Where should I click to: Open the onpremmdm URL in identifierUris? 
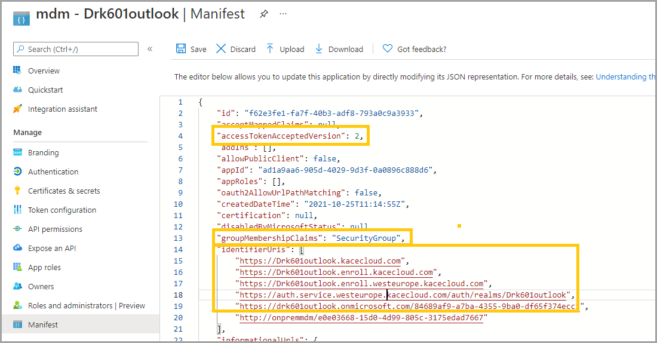pyautogui.click(x=363, y=317)
